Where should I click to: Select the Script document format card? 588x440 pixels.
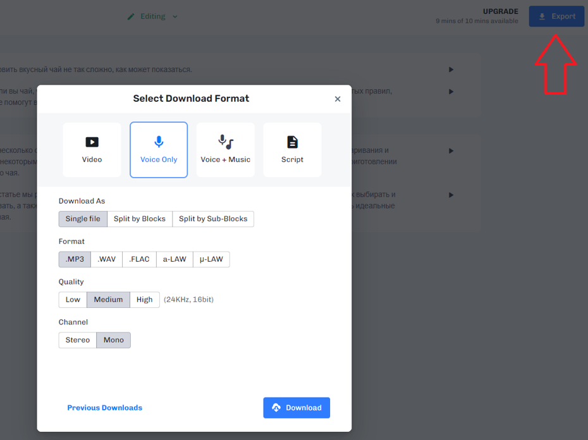[x=292, y=150]
